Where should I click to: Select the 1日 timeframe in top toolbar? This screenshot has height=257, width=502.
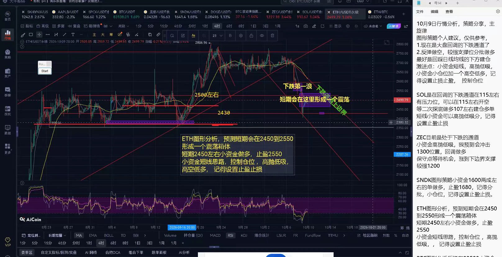pyautogui.click(x=254, y=26)
